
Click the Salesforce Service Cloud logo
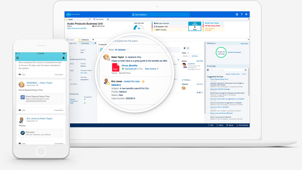[x=73, y=15]
